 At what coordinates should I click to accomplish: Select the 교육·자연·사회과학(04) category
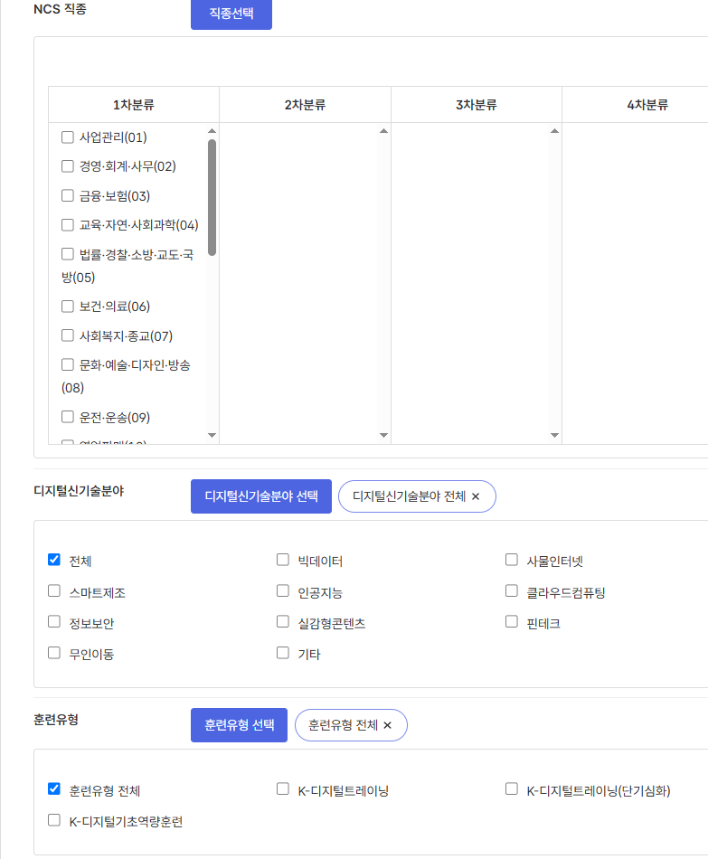click(x=67, y=224)
